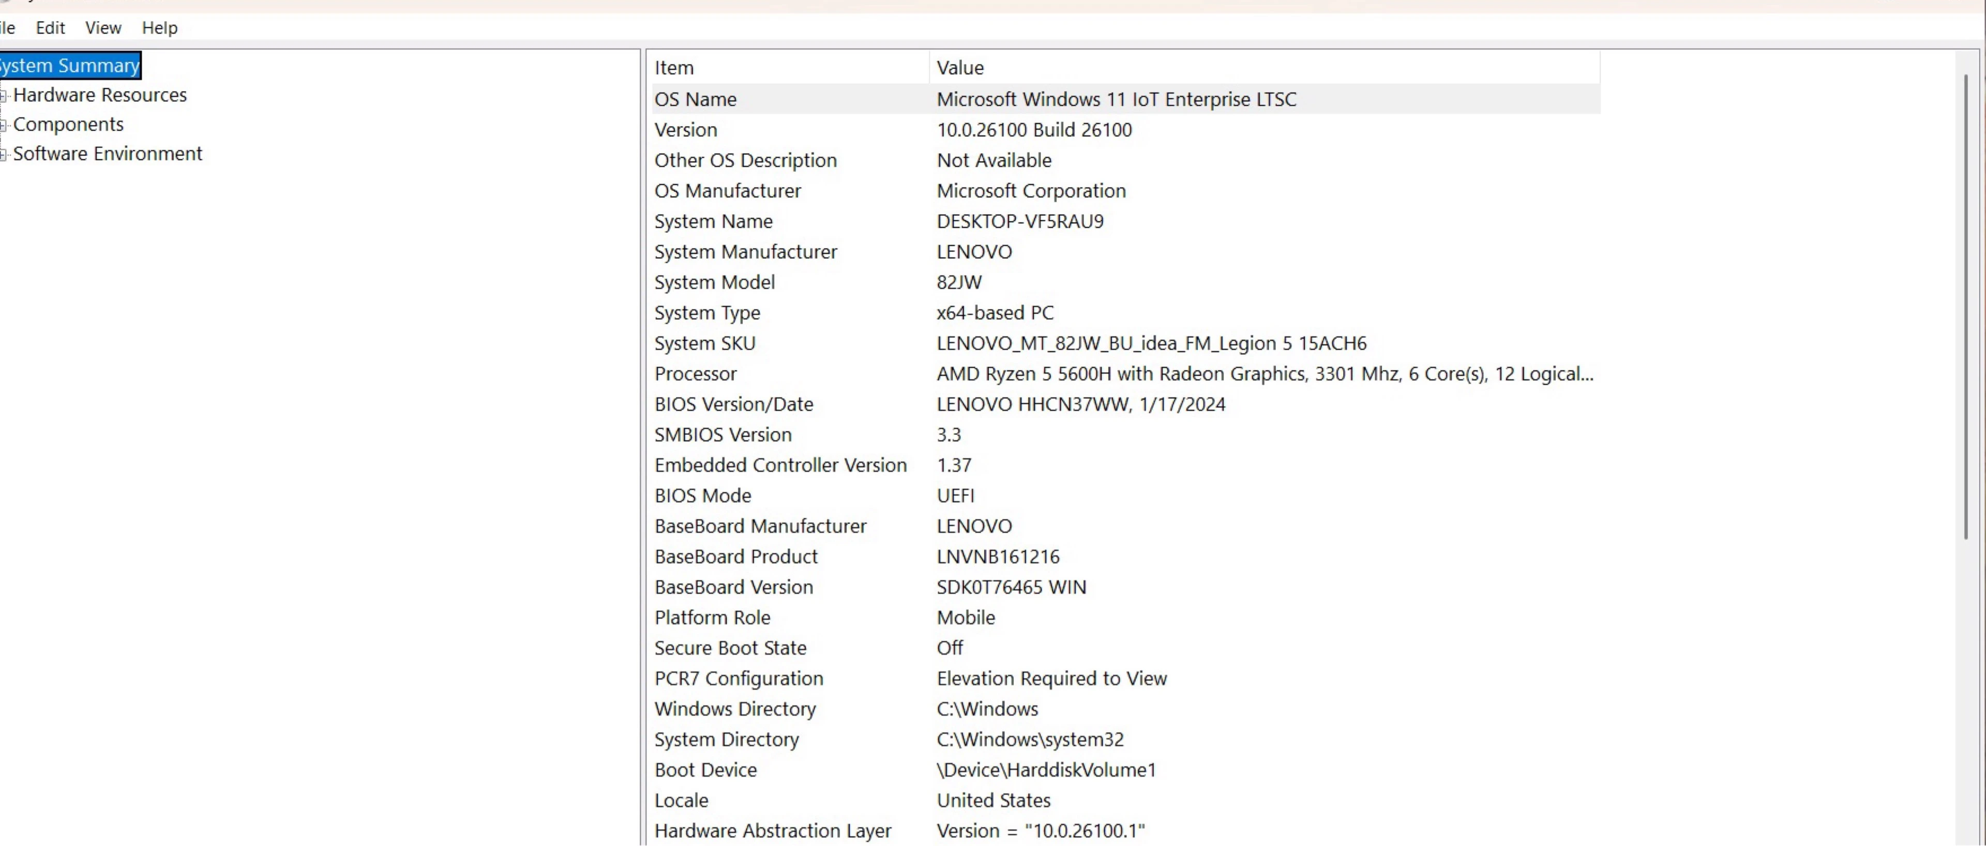Image resolution: width=1986 pixels, height=846 pixels.
Task: Select the Processor row label
Action: (696, 374)
